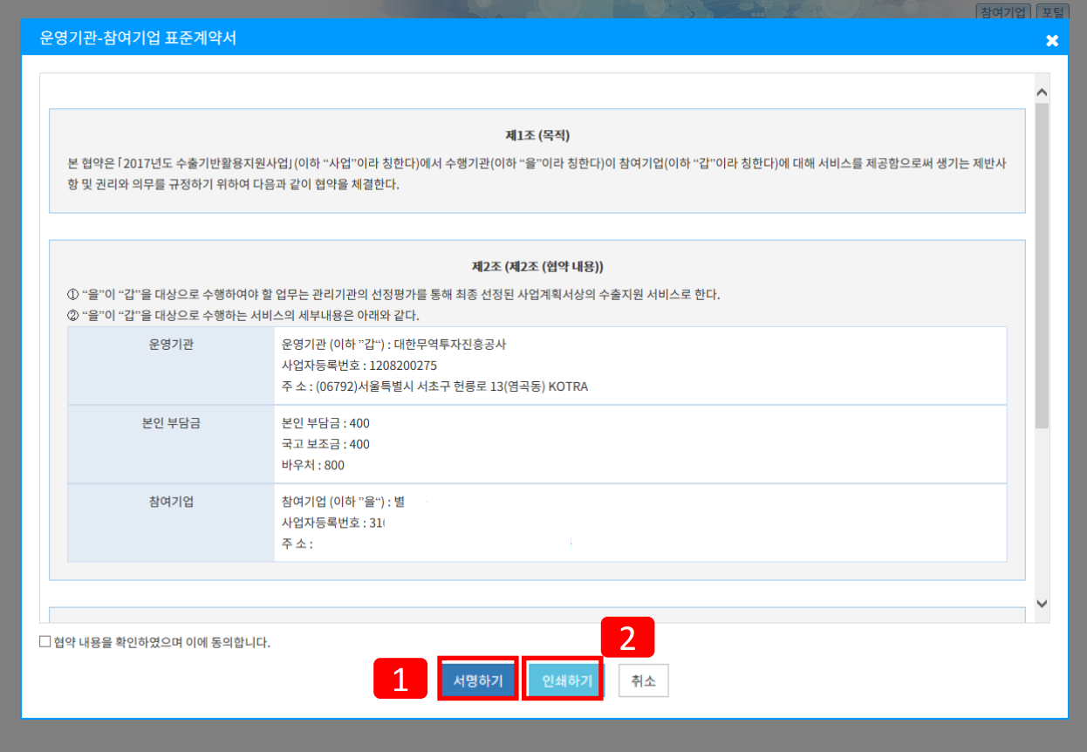Screen dimensions: 1087x752
Task: Open the 참여기업 tab at the top right
Action: click(x=1003, y=11)
